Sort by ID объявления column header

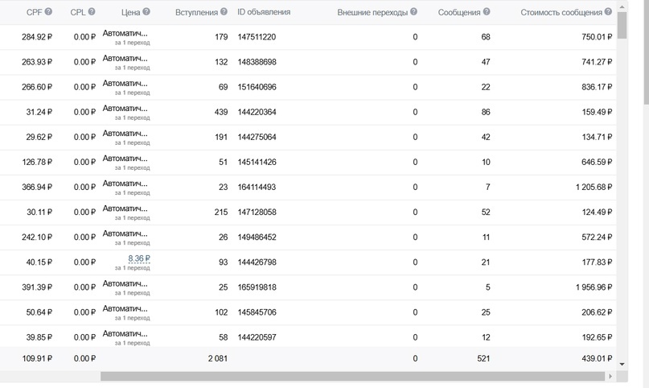(x=264, y=12)
